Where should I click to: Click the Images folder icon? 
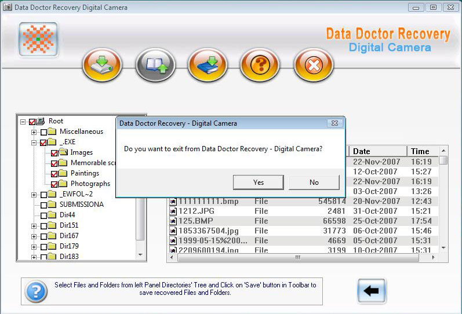(63, 152)
